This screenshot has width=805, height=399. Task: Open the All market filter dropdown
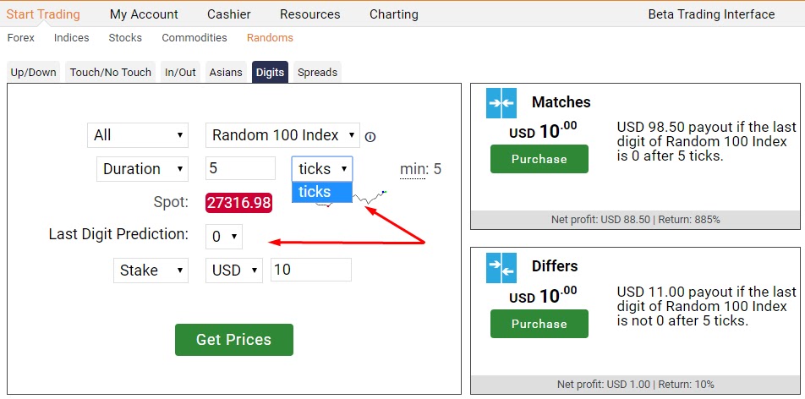click(138, 135)
